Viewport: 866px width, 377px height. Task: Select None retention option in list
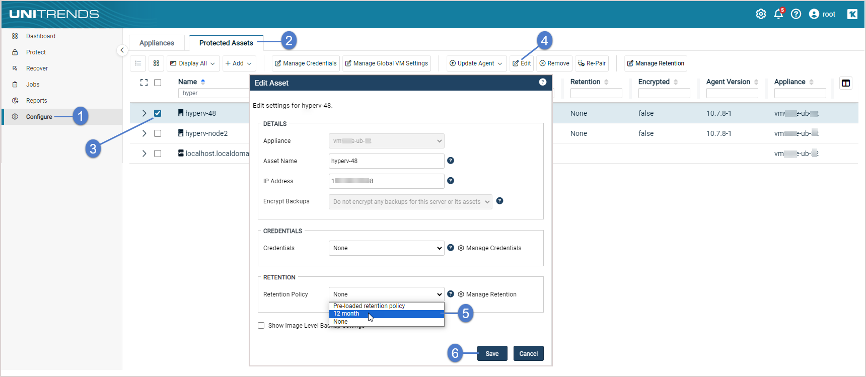click(x=386, y=322)
